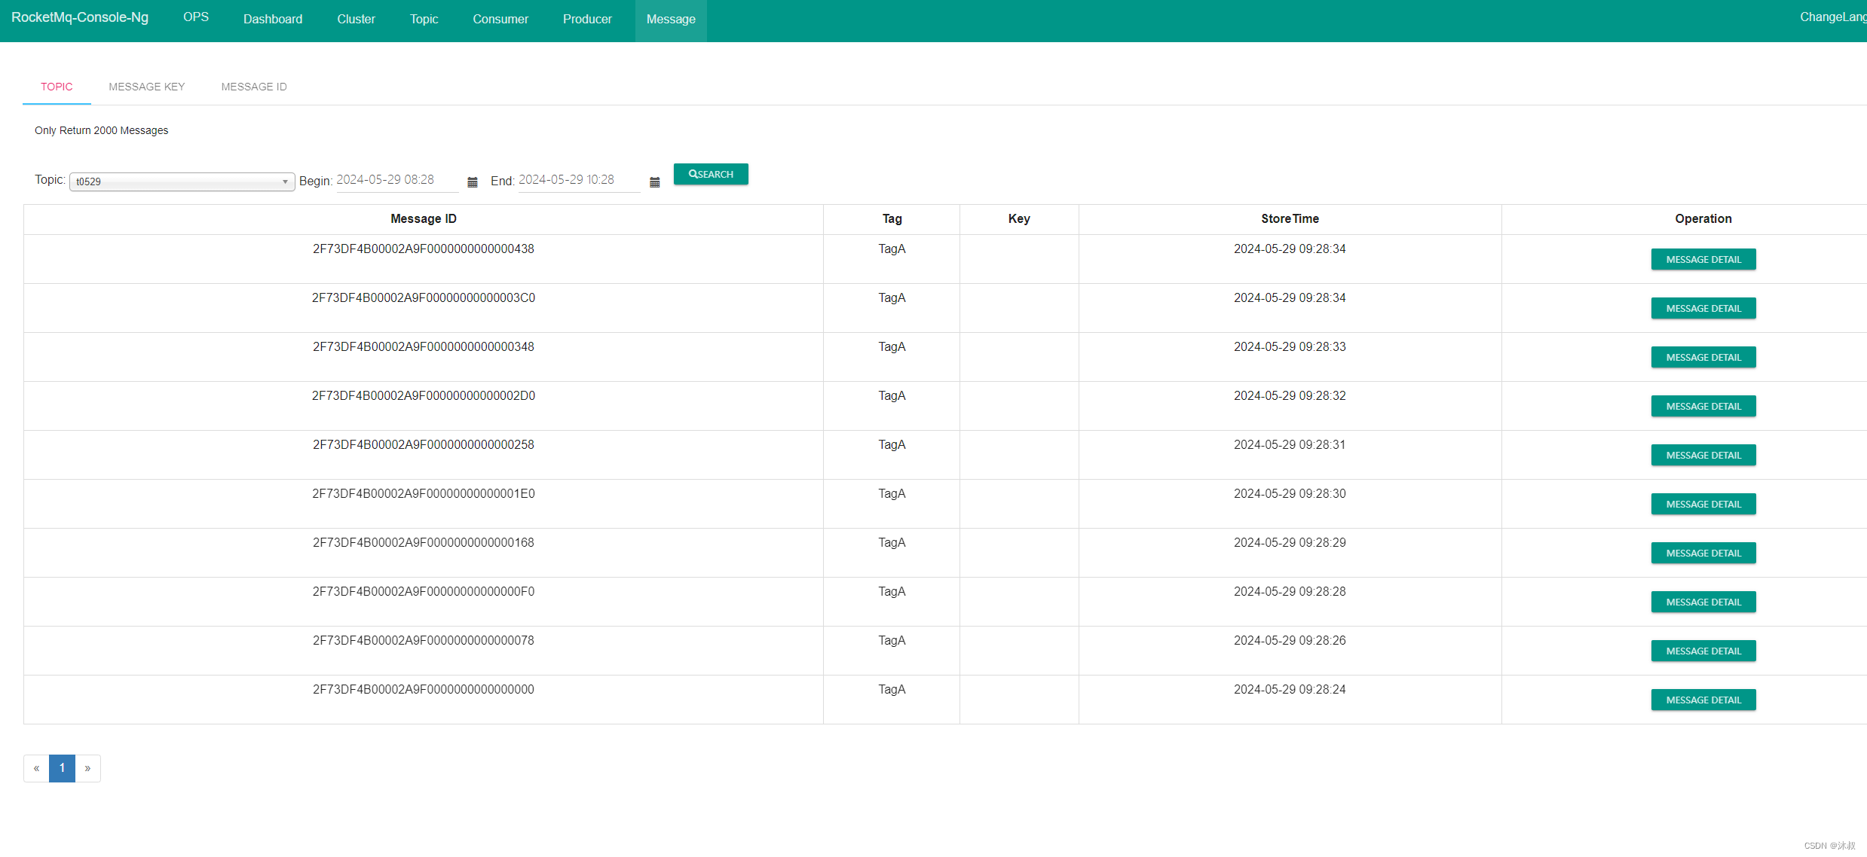Select message ID 2F73DF4B00002A9F0000000000000438
The width and height of the screenshot is (1867, 857).
point(424,249)
